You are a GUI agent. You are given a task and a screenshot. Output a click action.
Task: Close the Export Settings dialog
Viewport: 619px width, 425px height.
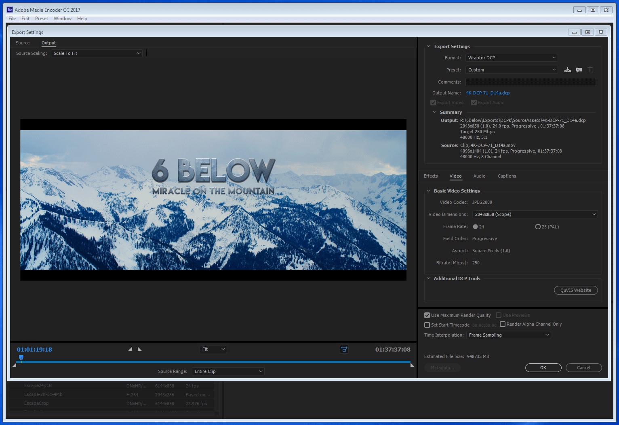click(x=601, y=32)
